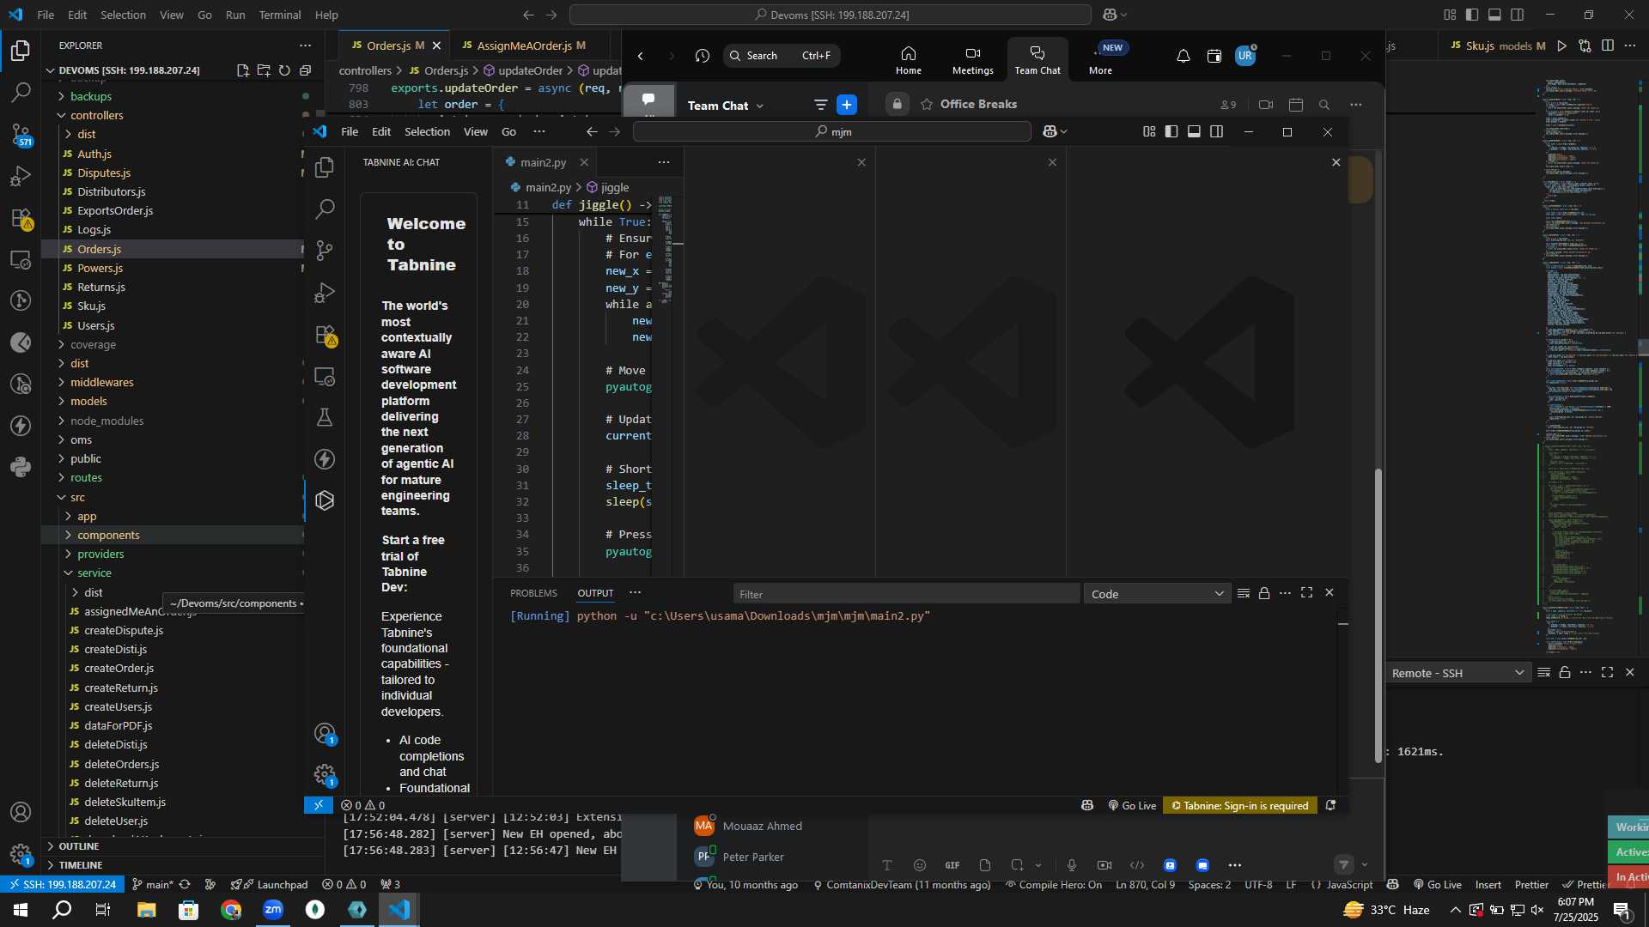The height and width of the screenshot is (927, 1649).
Task: Click GIF button in Zoom chat composer
Action: [x=952, y=865]
